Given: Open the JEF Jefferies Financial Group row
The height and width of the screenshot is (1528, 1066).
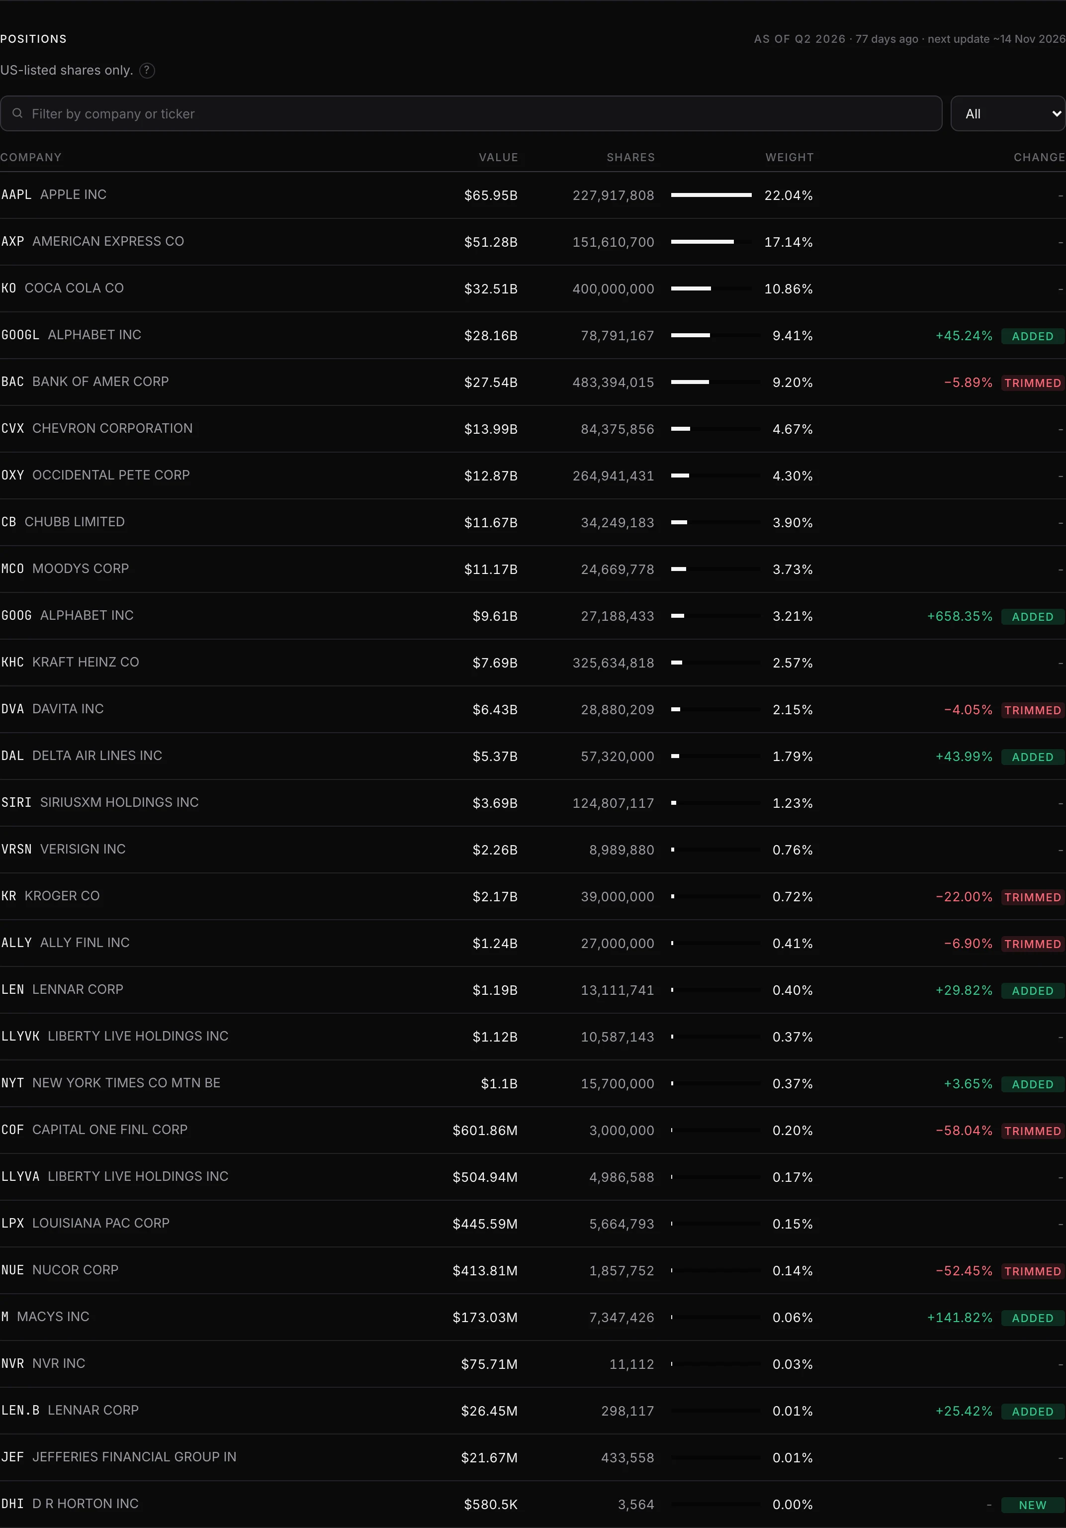Looking at the screenshot, I should click(533, 1457).
